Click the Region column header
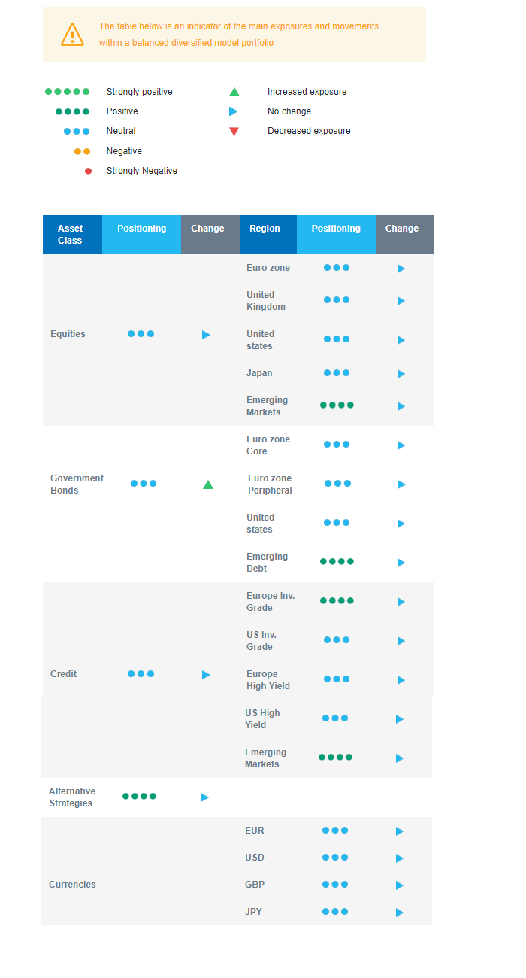The width and height of the screenshot is (526, 978). coord(265,229)
